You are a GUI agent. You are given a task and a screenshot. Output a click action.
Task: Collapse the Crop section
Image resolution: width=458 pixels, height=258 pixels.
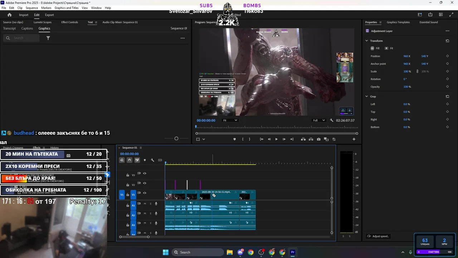[x=366, y=96]
